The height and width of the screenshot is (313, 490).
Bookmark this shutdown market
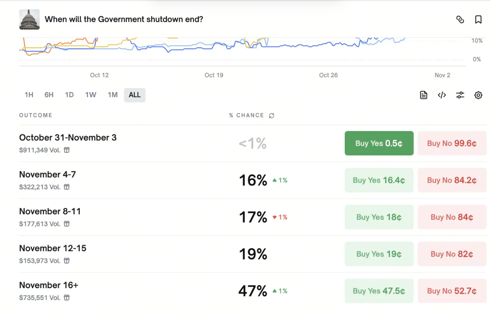coord(478,20)
